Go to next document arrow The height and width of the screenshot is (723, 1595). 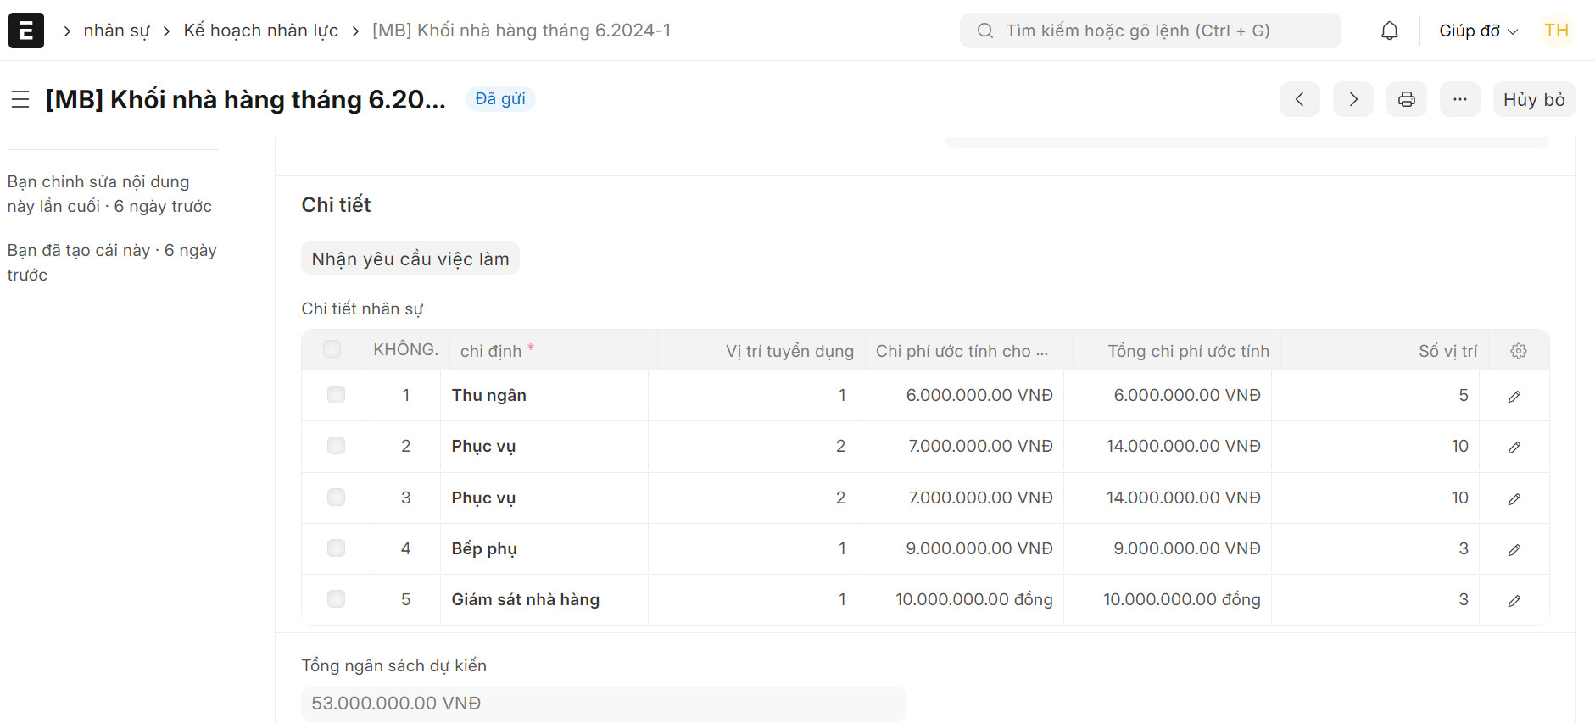tap(1352, 99)
